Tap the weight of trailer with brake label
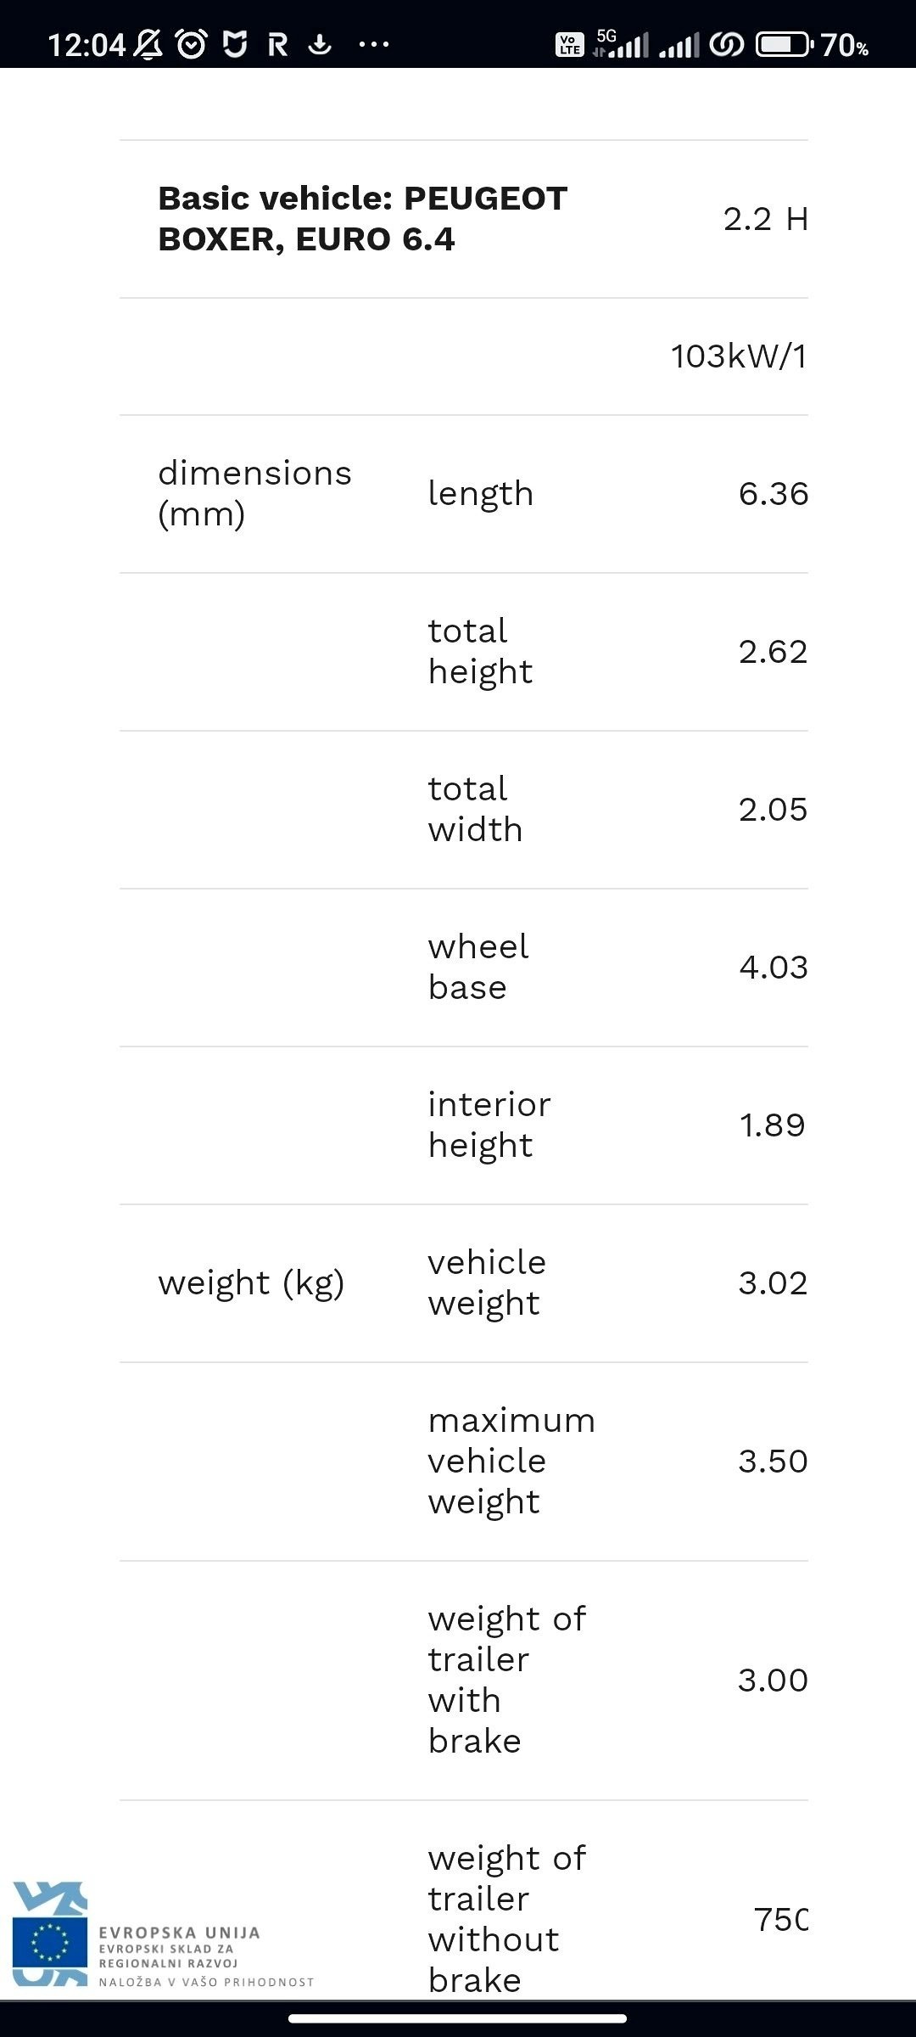The height and width of the screenshot is (2037, 916). click(506, 1681)
